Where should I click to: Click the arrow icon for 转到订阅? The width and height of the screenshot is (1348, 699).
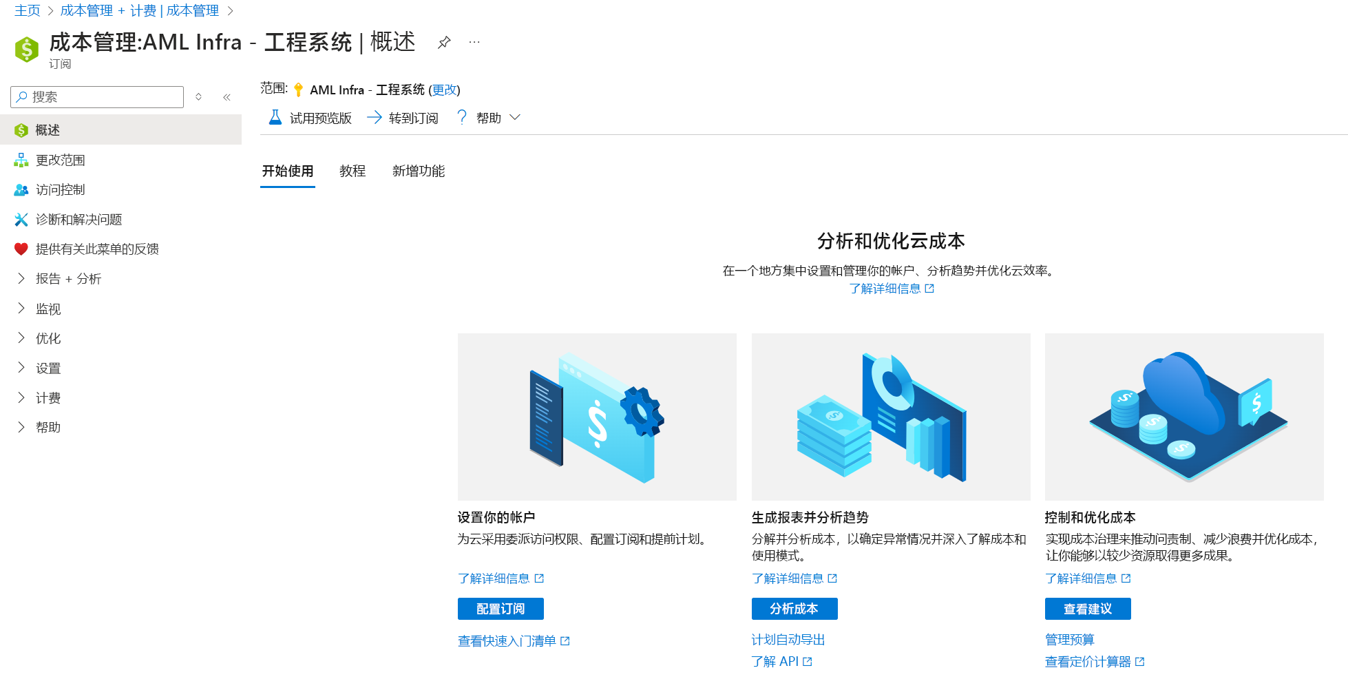click(375, 118)
